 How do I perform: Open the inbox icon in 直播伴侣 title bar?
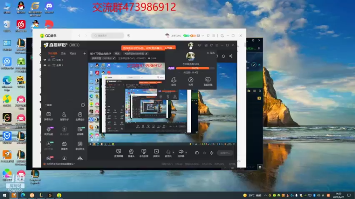pyautogui.click(x=206, y=45)
